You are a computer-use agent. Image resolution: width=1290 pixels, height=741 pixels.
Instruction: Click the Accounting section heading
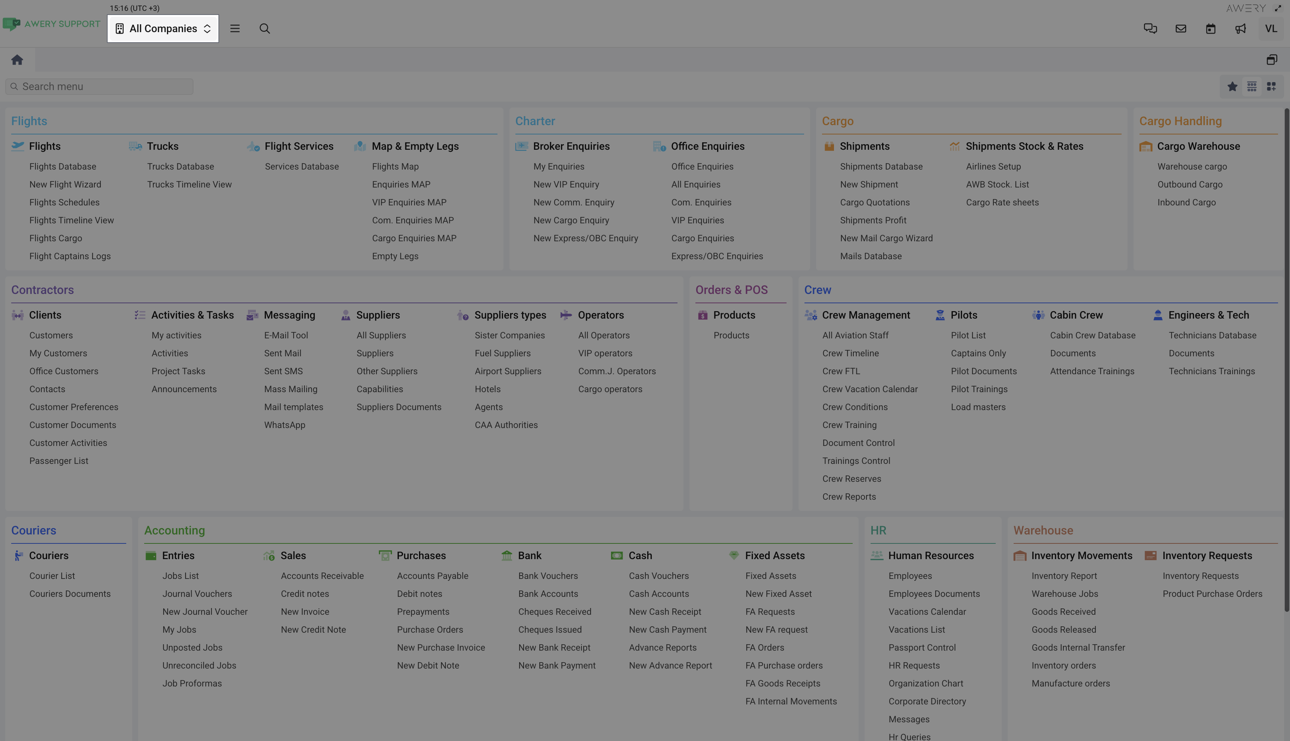(174, 530)
